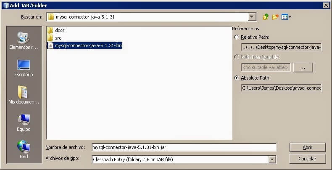
Task: Open the view menu icon
Action: pyautogui.click(x=286, y=17)
